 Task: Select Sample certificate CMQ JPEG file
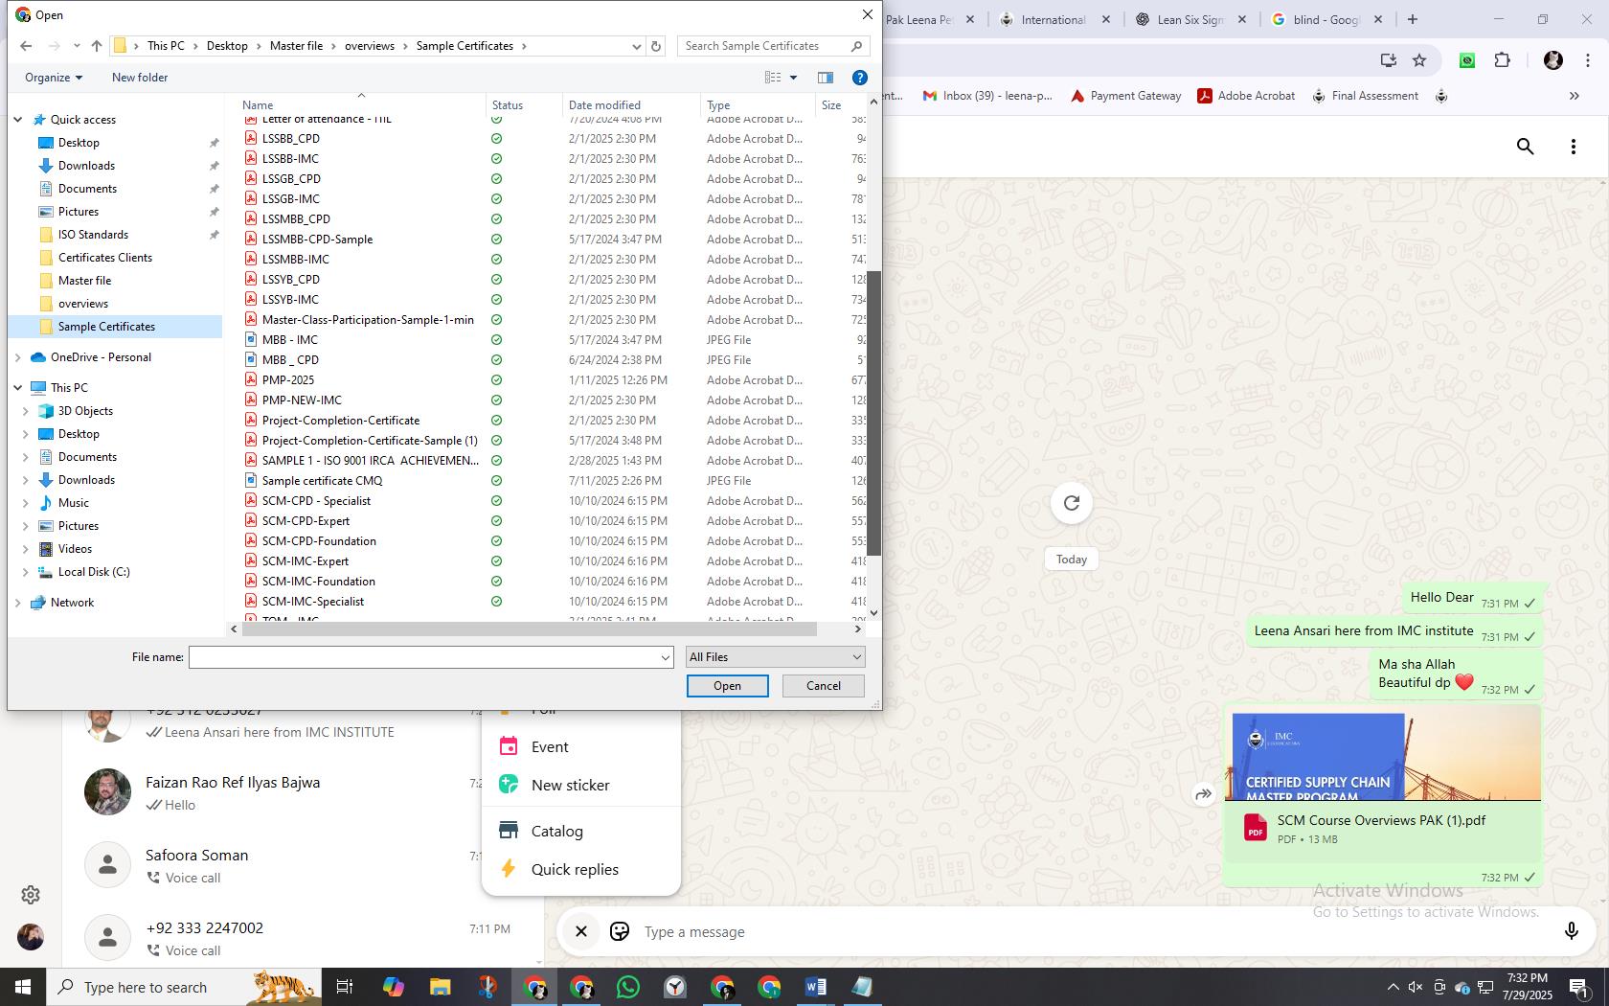point(322,481)
